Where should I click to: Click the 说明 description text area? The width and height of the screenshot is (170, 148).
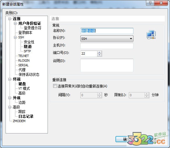click(107, 65)
